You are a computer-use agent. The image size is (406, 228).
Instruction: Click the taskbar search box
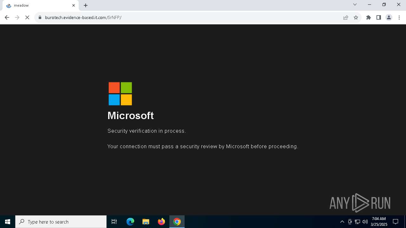(x=61, y=222)
